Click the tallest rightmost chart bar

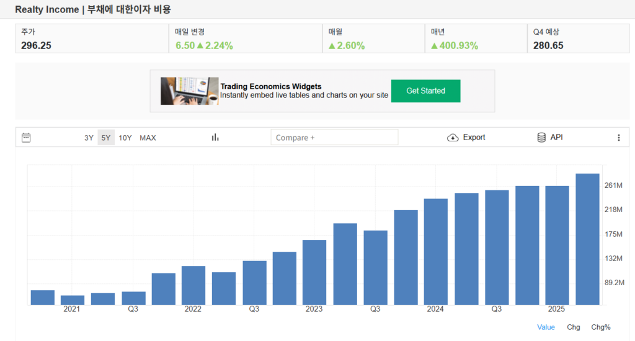(x=587, y=239)
